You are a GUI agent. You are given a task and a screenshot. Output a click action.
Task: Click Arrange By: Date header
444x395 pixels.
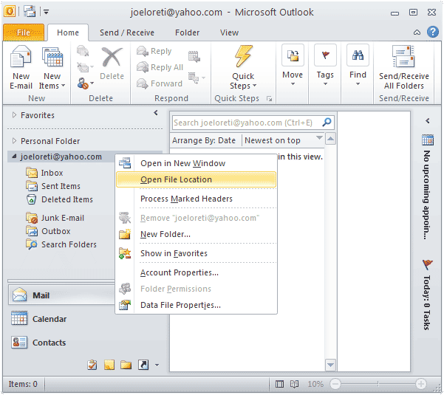[x=204, y=140]
